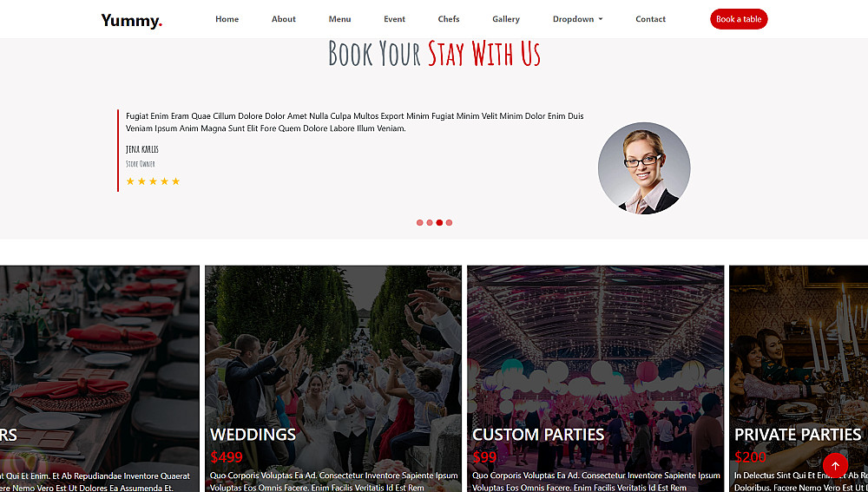Viewport: 868px width, 492px height.
Task: Open the Chefs section link
Action: (449, 19)
